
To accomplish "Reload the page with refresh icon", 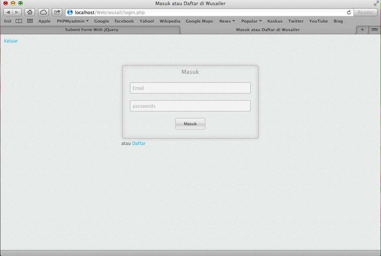I will point(349,12).
